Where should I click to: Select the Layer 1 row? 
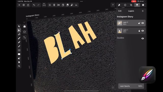pyautogui.click(x=131, y=31)
